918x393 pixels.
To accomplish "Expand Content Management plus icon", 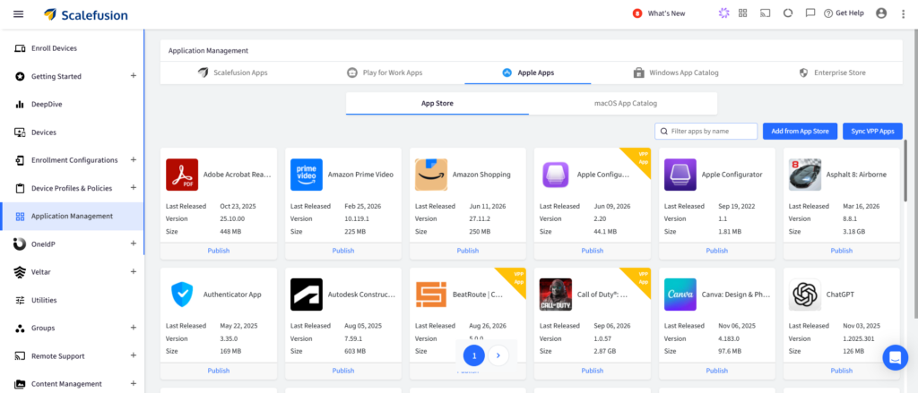I will [133, 384].
